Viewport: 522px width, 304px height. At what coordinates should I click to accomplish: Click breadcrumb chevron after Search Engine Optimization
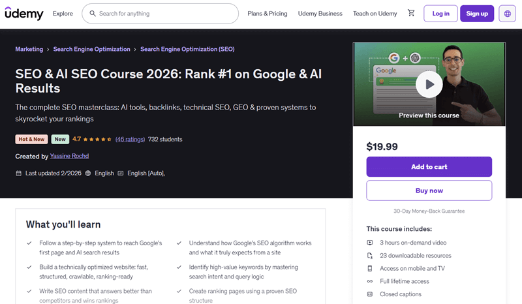pos(135,50)
